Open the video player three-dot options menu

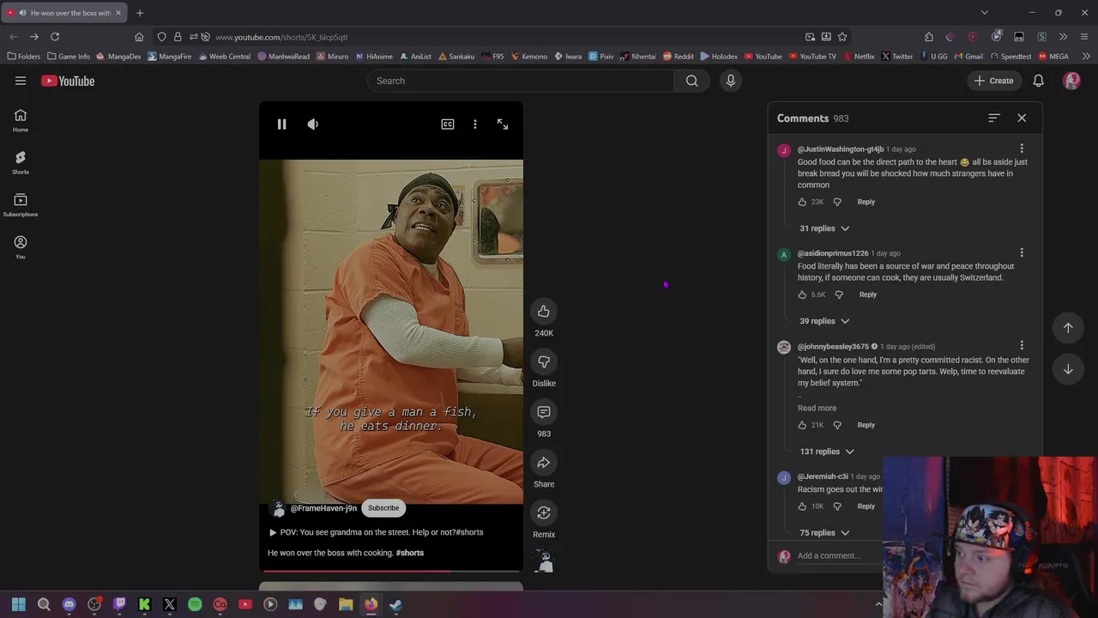(x=475, y=124)
